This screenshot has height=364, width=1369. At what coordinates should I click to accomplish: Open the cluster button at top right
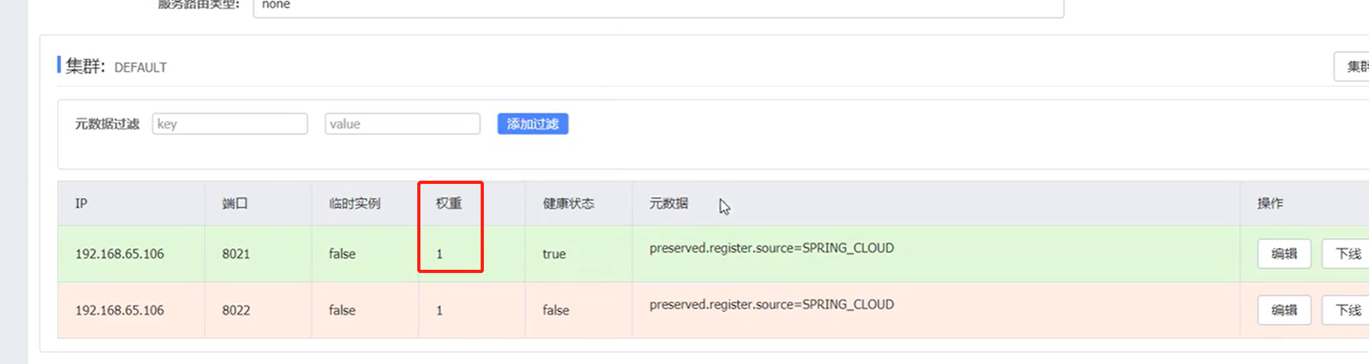point(1352,67)
